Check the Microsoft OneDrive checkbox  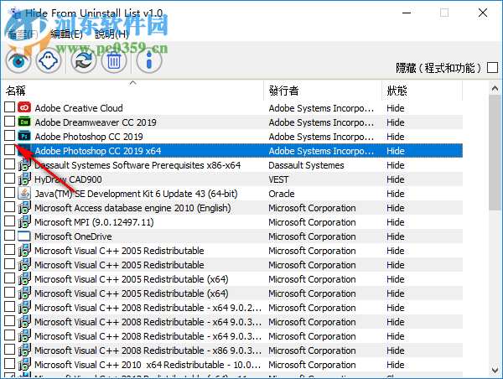coord(9,236)
